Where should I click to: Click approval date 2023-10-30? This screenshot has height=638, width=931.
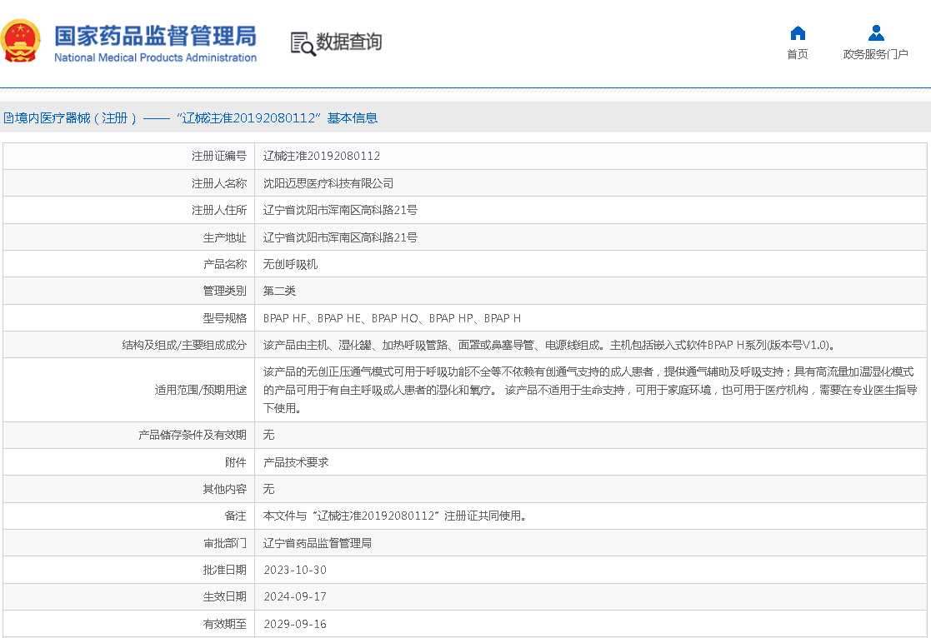(x=295, y=570)
